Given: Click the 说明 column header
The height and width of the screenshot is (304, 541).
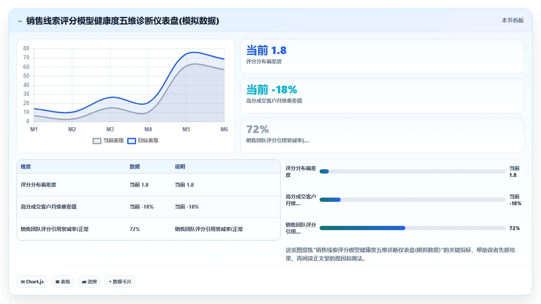Looking at the screenshot, I should pos(180,167).
